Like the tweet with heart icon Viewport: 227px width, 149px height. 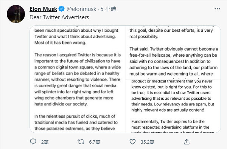132,142
